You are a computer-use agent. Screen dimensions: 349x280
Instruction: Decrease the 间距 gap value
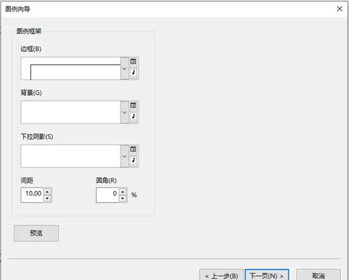click(x=47, y=199)
